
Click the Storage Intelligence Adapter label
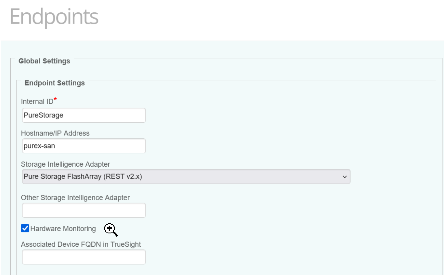click(65, 164)
